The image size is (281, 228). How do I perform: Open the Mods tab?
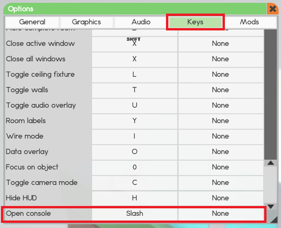[x=249, y=22]
